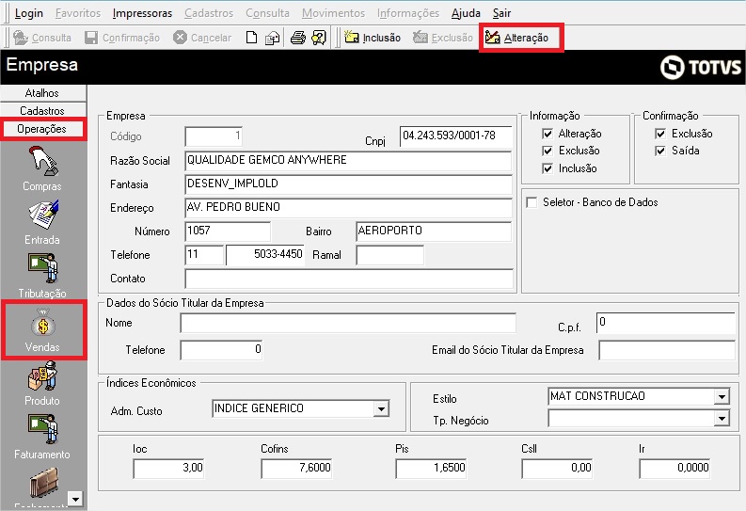This screenshot has height=511, width=746.
Task: Select the Cadastros sidebar tab
Action: point(43,111)
